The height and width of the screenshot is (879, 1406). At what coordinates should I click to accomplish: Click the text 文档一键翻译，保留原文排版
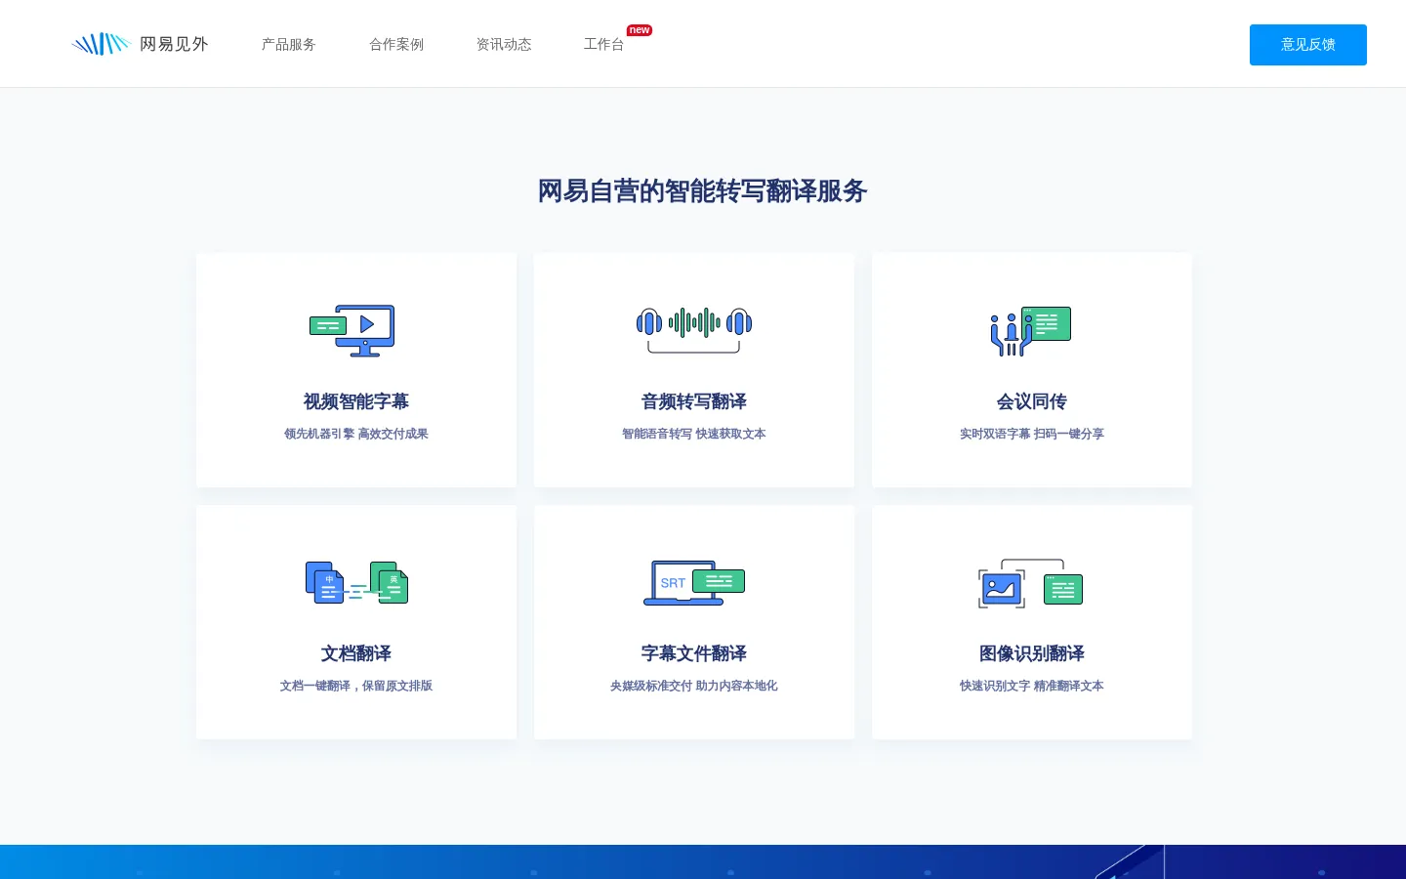click(356, 686)
